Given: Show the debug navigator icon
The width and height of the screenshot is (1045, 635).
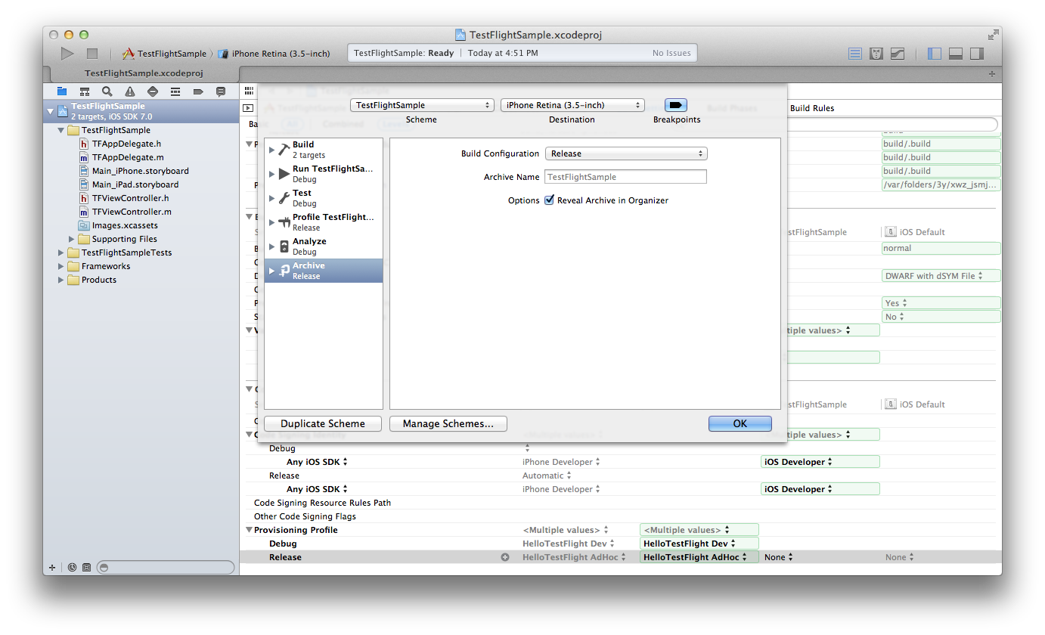Looking at the screenshot, I should click(x=175, y=91).
